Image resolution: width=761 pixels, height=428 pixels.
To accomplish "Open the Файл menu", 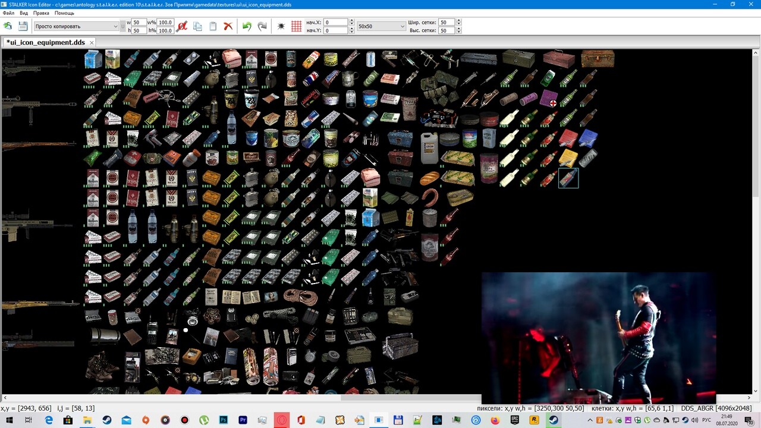I will coord(8,13).
